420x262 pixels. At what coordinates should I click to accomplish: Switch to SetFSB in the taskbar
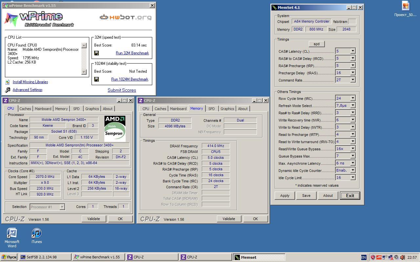(45, 257)
